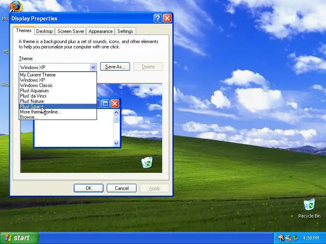This screenshot has width=326, height=244.
Task: Click the preview window's scrollbar thumb
Action: (x=117, y=119)
